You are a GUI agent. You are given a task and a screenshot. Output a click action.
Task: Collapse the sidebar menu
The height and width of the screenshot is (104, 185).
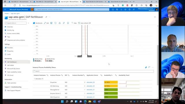(28, 23)
